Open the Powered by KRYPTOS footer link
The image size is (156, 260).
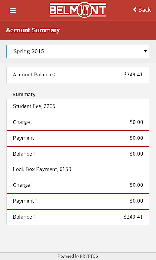coord(78,256)
